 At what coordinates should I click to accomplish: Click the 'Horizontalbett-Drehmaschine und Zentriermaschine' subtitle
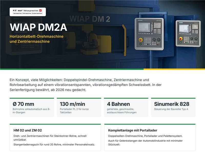click(36, 39)
